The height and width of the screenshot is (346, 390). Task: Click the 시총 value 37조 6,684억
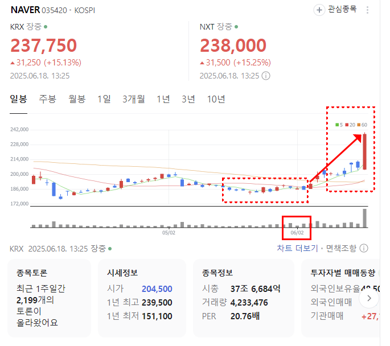click(x=256, y=289)
